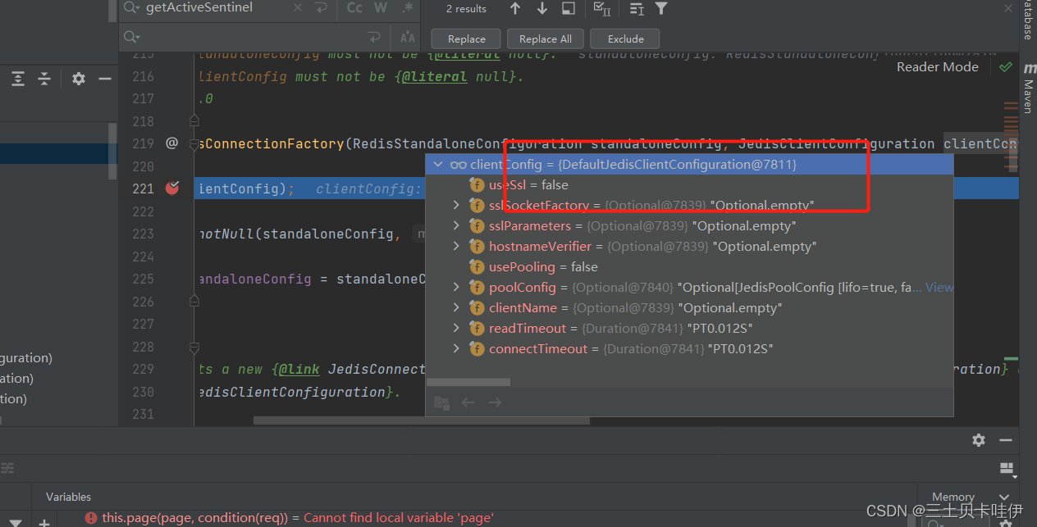
Task: Insert new line icon in search field
Action: (321, 7)
